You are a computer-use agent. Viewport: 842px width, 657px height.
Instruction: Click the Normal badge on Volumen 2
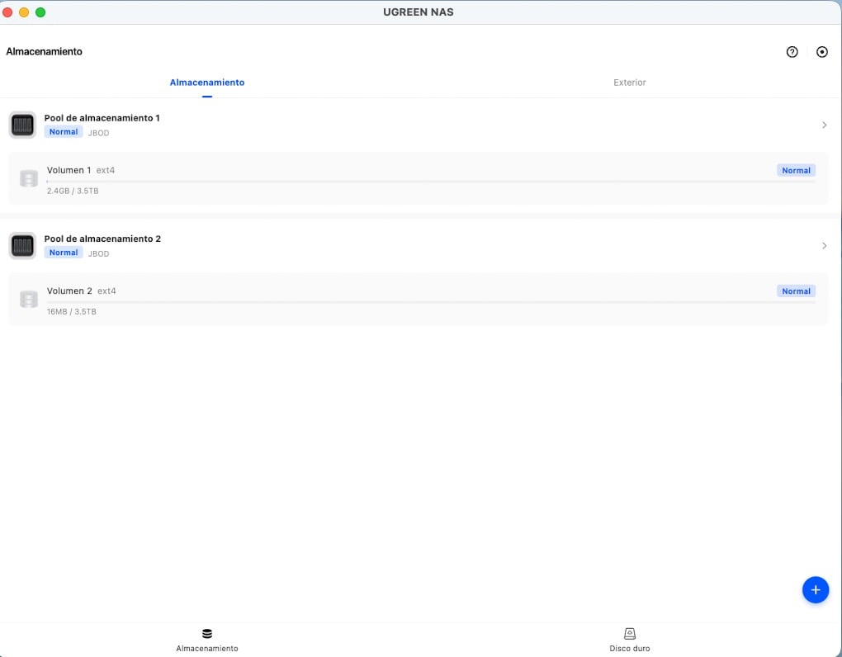click(x=796, y=291)
